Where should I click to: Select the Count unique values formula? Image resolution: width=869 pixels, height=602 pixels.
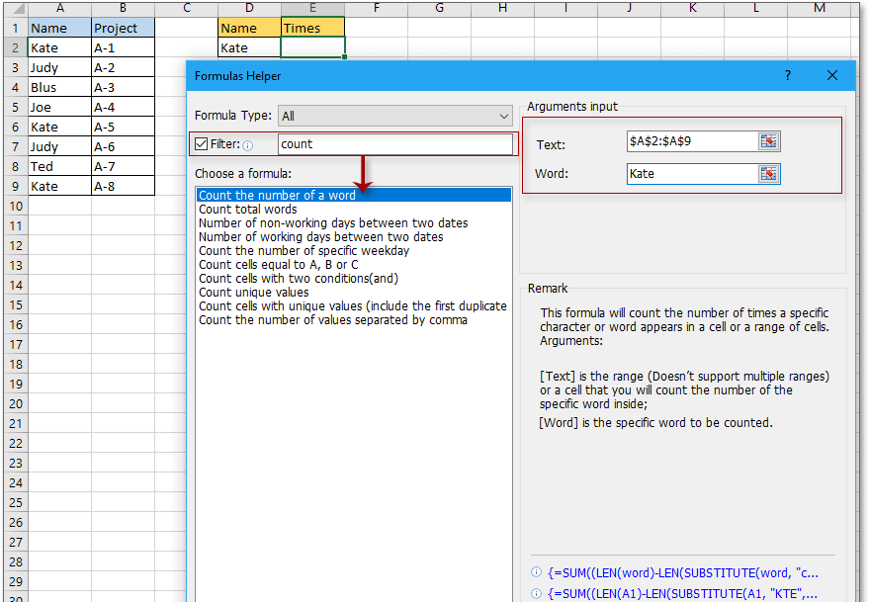point(253,292)
